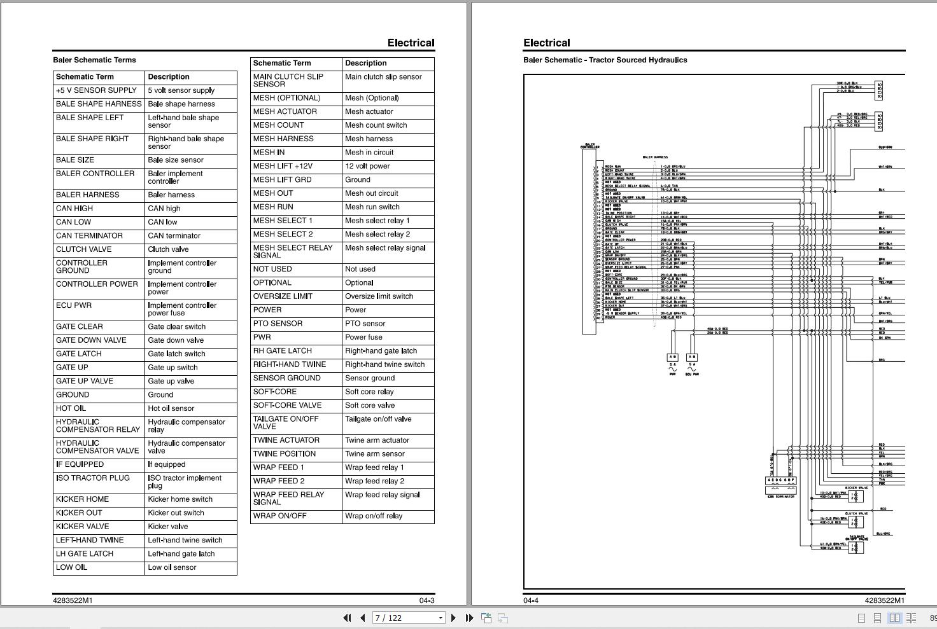Click the 'TWINE POSITION' table cell
937x629 pixels.
pos(296,454)
